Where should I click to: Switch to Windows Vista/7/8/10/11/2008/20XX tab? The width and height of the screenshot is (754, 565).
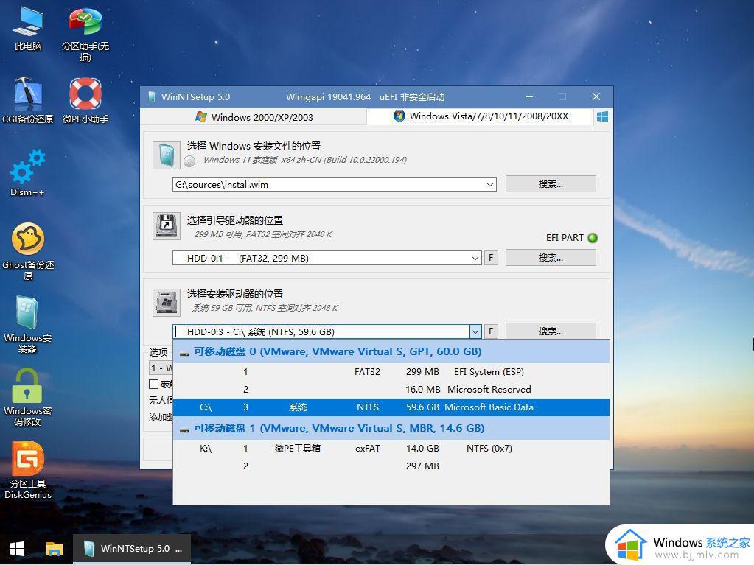point(481,116)
